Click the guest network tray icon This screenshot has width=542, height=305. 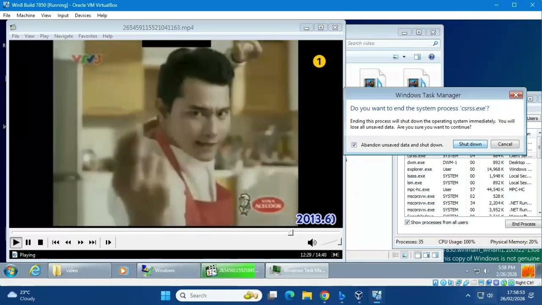477,271
